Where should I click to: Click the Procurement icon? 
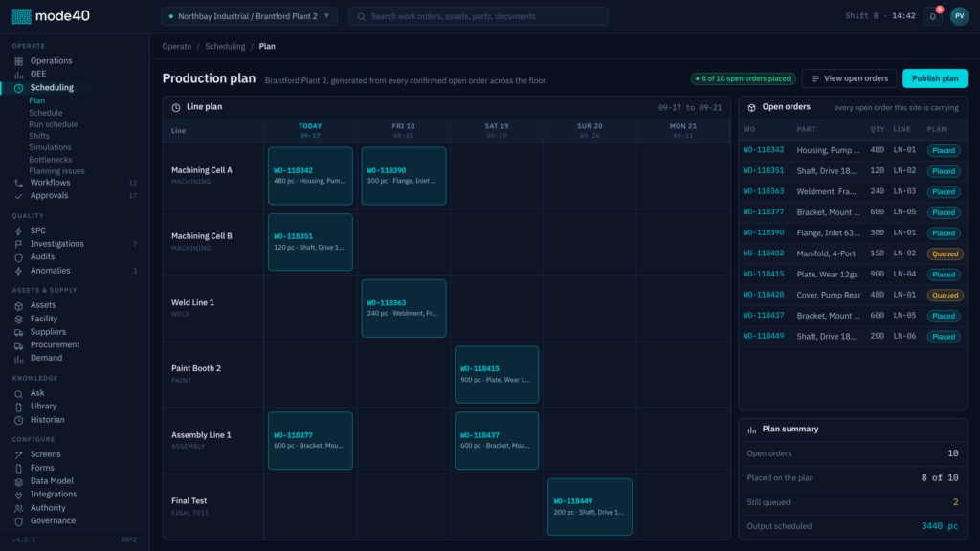[19, 345]
